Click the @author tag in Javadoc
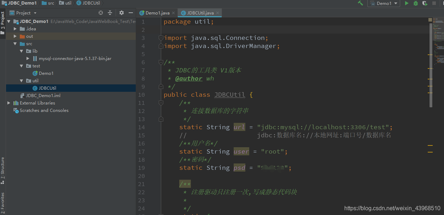Screen dimensions: 444x215 (189, 78)
